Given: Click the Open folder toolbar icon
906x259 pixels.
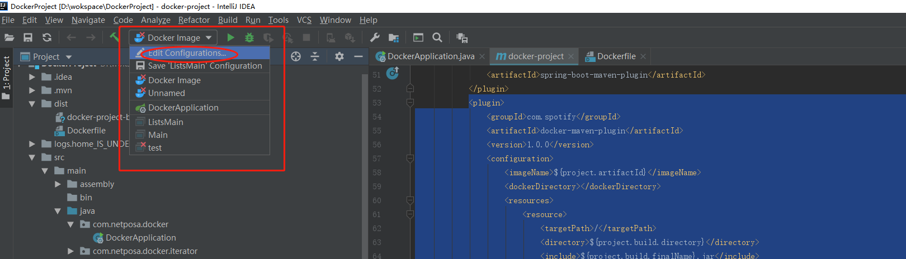Looking at the screenshot, I should 9,37.
